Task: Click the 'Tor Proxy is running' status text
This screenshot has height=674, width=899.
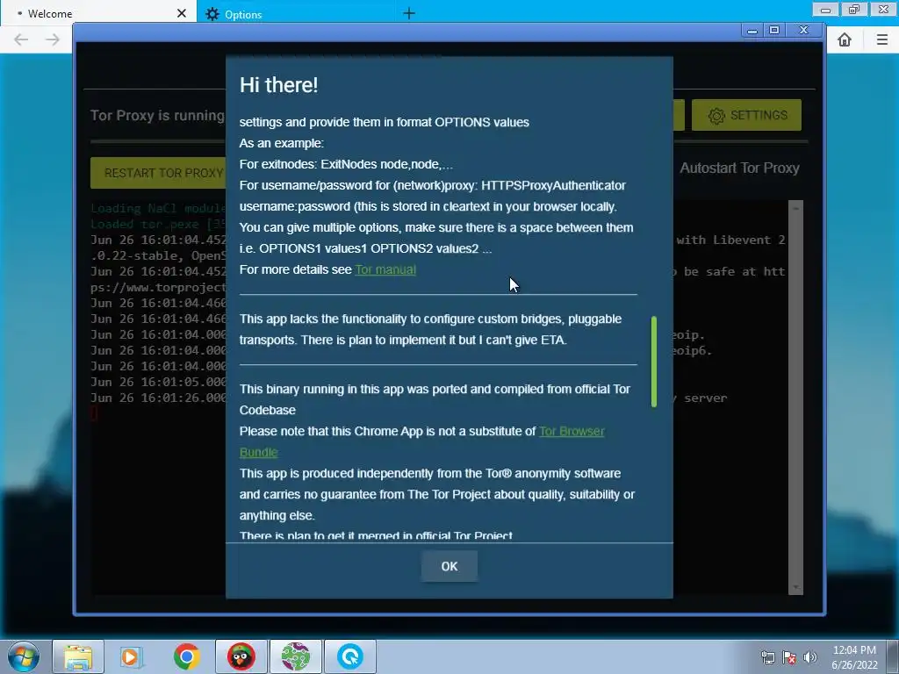Action: click(157, 115)
